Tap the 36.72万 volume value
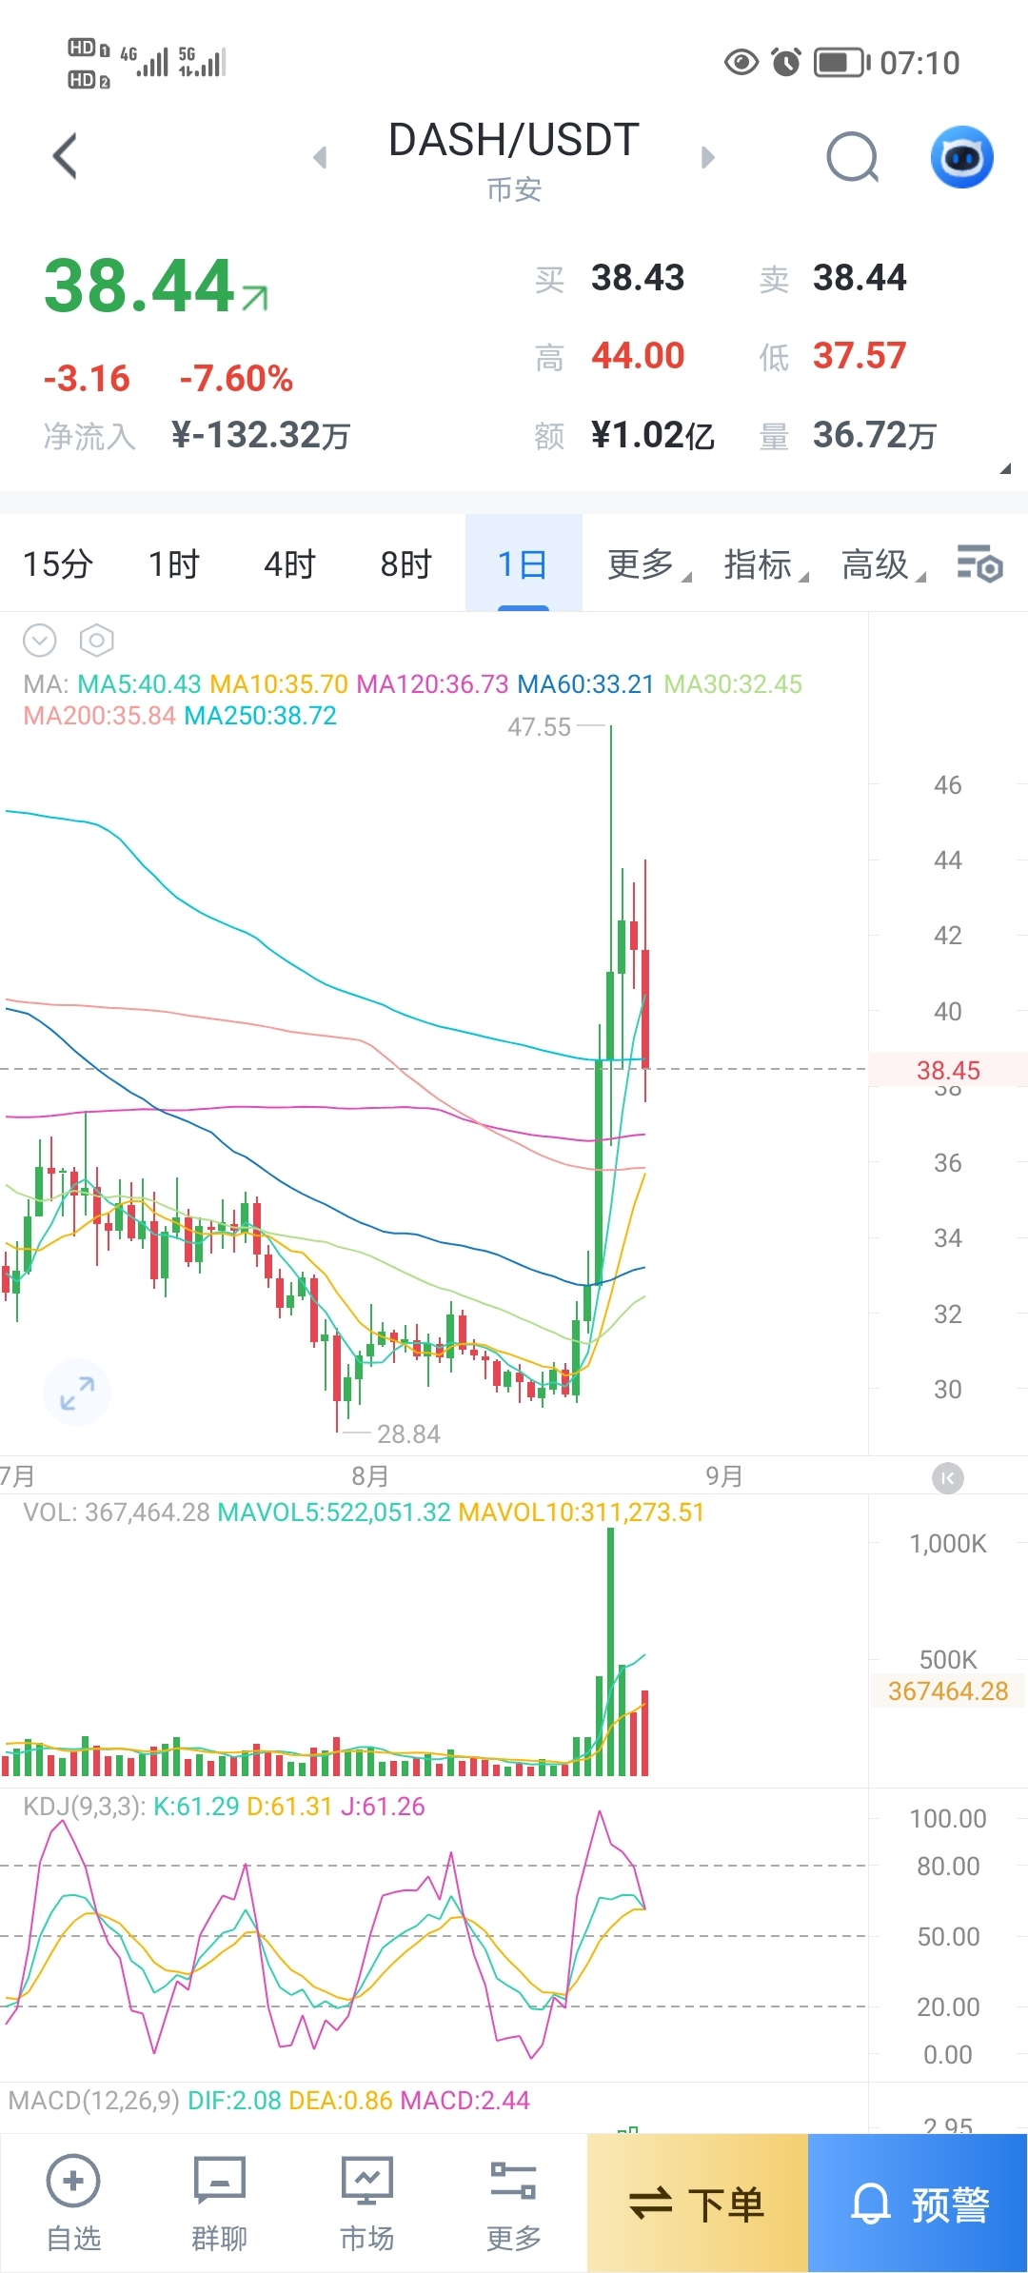Image resolution: width=1028 pixels, height=2273 pixels. tap(875, 436)
